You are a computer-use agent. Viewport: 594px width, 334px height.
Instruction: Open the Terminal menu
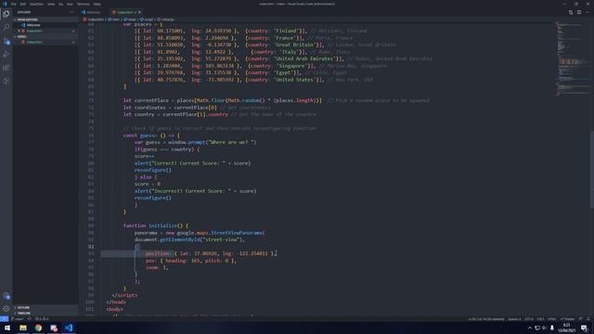[x=84, y=4]
